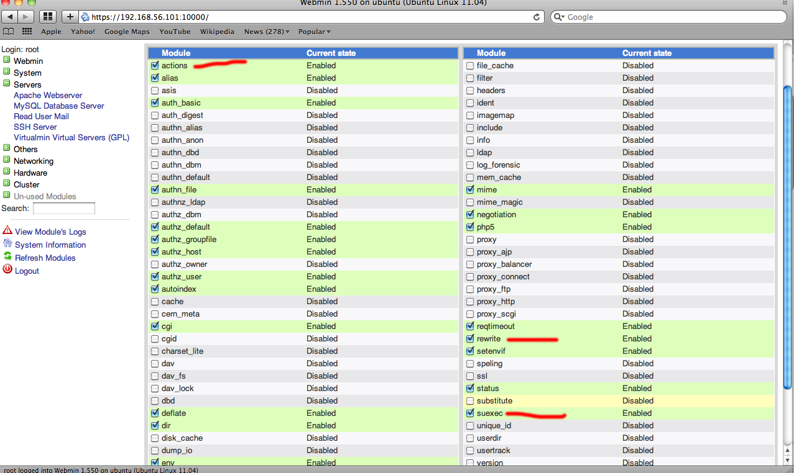794x473 pixels.
Task: Go back with the browser back arrow
Action: (x=11, y=17)
